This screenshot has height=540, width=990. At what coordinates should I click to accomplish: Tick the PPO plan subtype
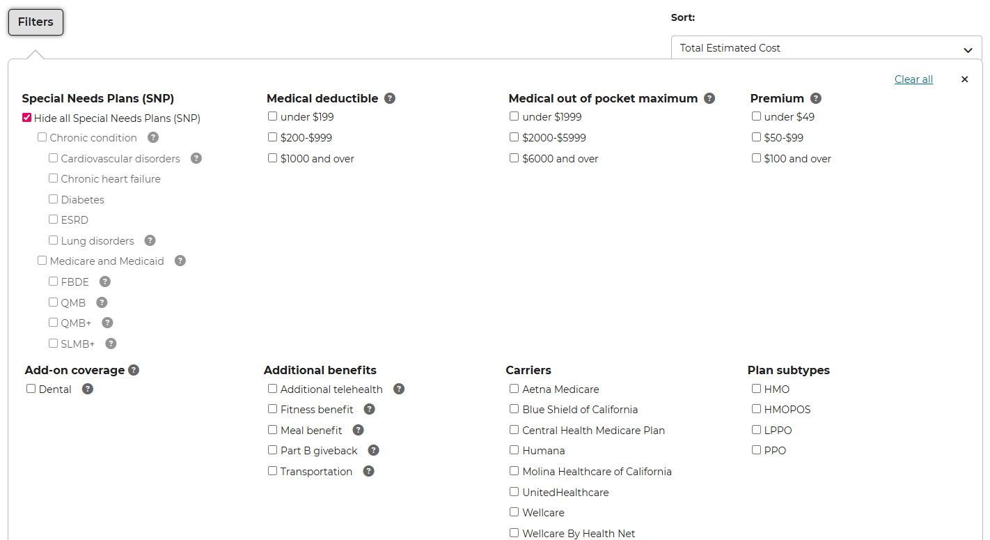click(x=757, y=450)
